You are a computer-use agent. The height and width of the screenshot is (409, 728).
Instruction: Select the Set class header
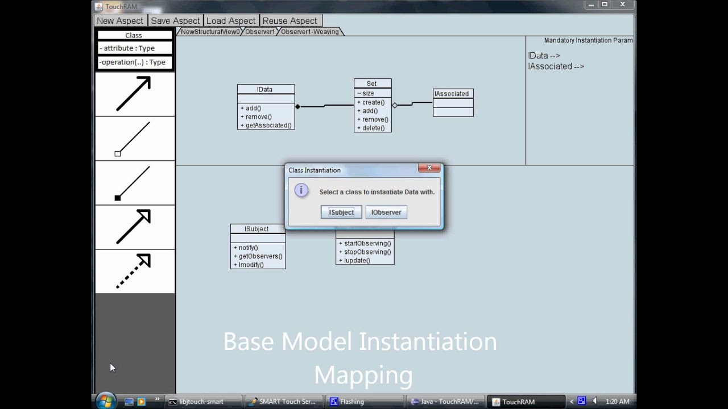(x=373, y=84)
